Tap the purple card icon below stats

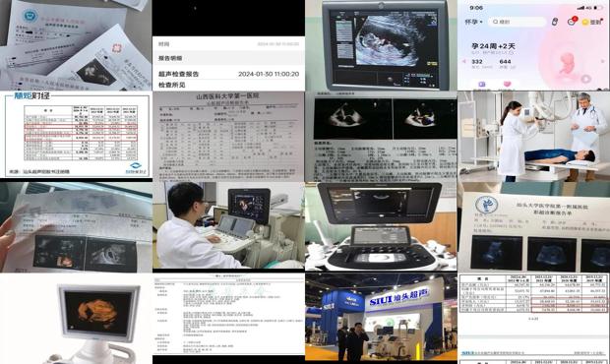pos(482,85)
